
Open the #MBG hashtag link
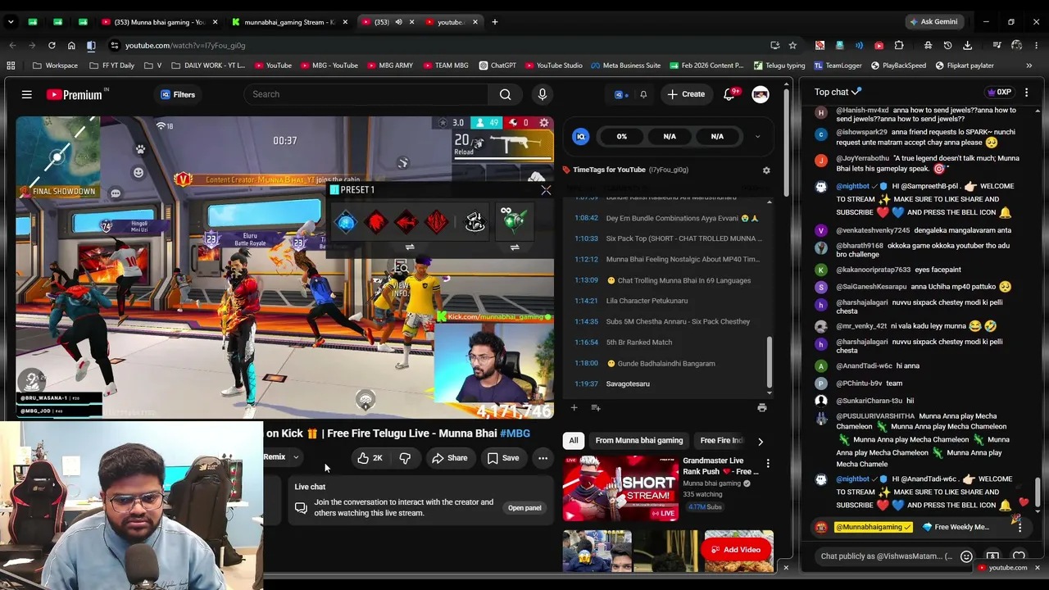coord(515,433)
